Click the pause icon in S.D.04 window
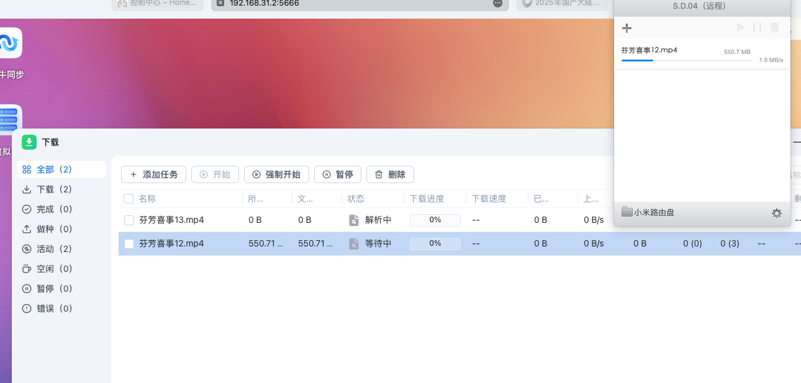The height and width of the screenshot is (383, 801). pyautogui.click(x=757, y=28)
